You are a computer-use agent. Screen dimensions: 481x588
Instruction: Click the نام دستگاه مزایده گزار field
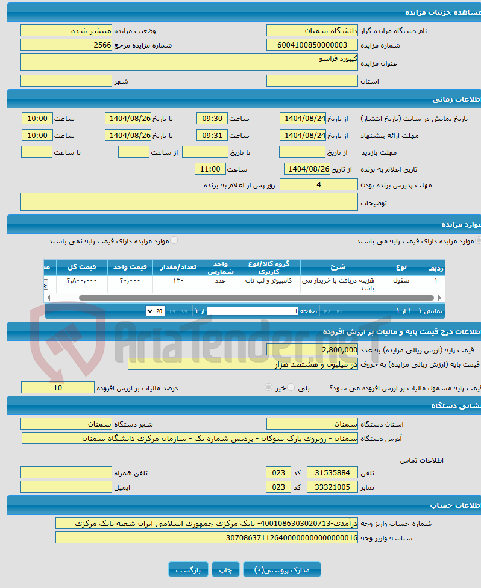point(312,30)
